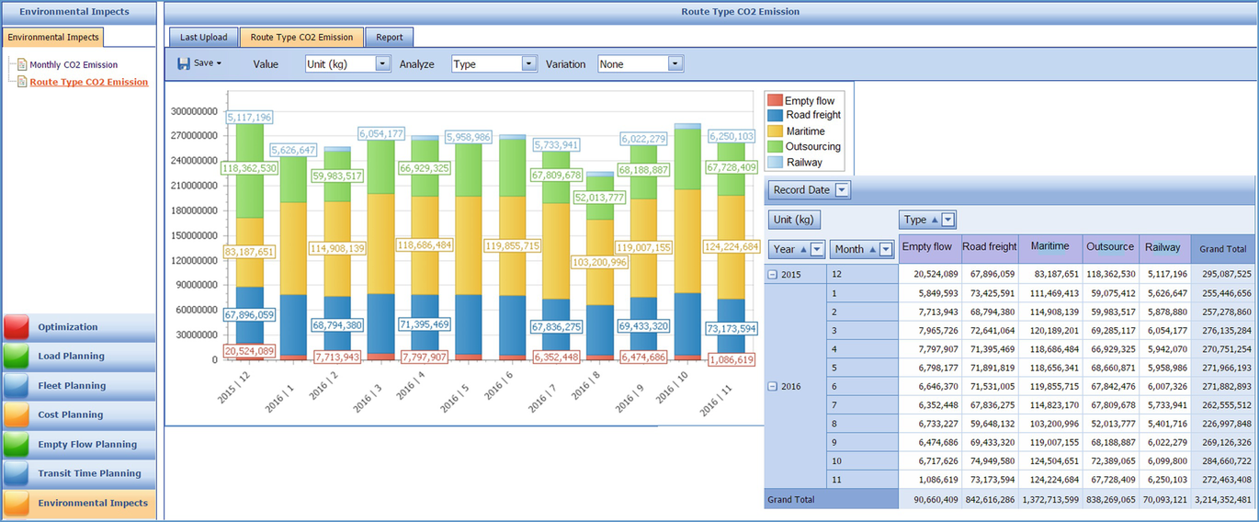Open the Year field filter dropdown
The height and width of the screenshot is (522, 1259).
[x=817, y=249]
